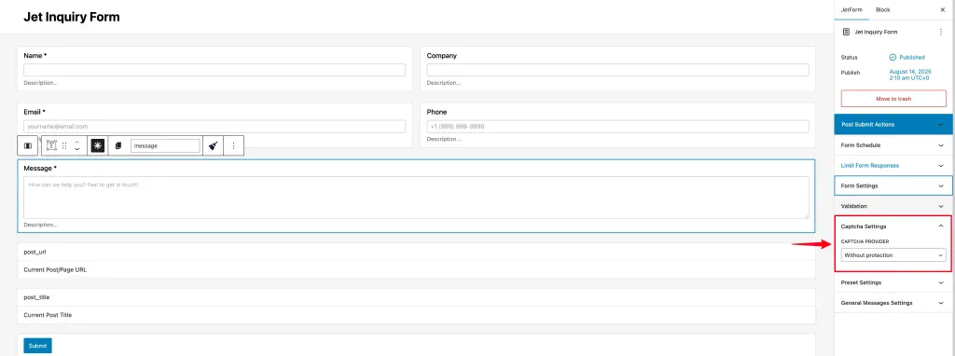The width and height of the screenshot is (955, 356).
Task: Click the Submit button
Action: (x=37, y=346)
